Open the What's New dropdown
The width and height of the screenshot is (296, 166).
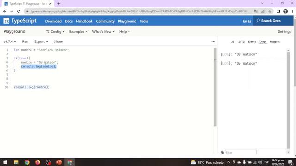click(103, 32)
